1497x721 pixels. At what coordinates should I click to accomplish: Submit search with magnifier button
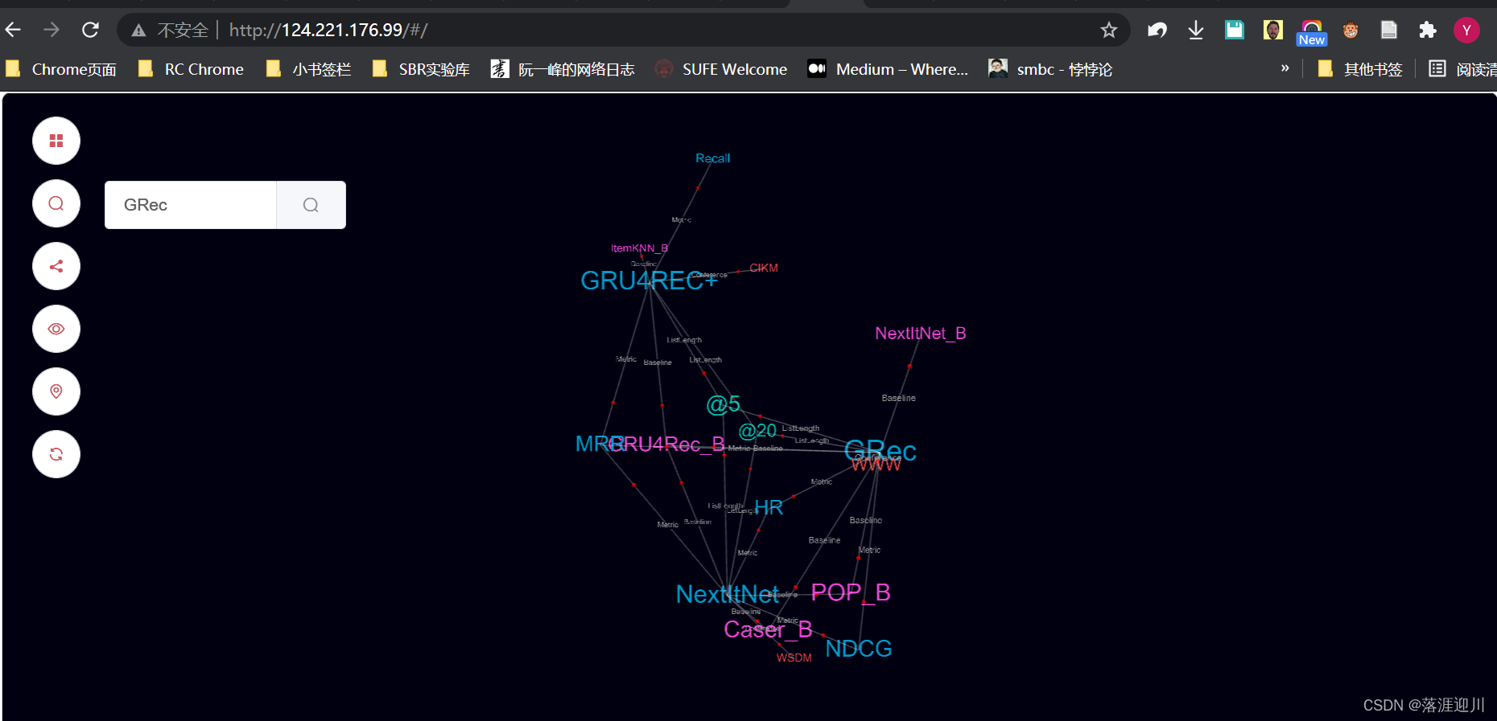click(x=311, y=205)
